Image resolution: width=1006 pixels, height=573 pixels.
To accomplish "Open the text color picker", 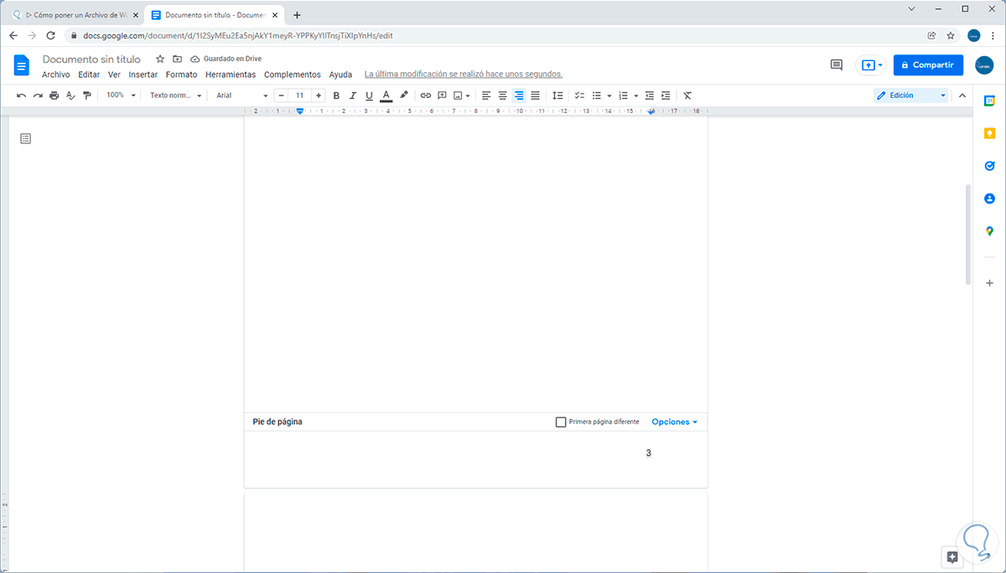I will pyautogui.click(x=386, y=95).
